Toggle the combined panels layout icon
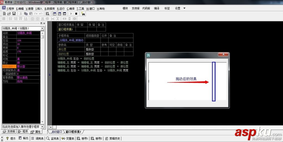283x142 pixels. (x=65, y=14)
